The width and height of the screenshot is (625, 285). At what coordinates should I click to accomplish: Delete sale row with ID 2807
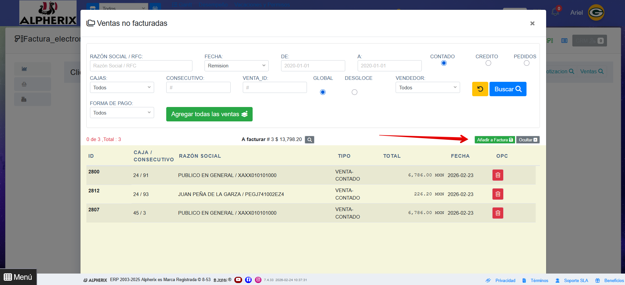pos(497,213)
